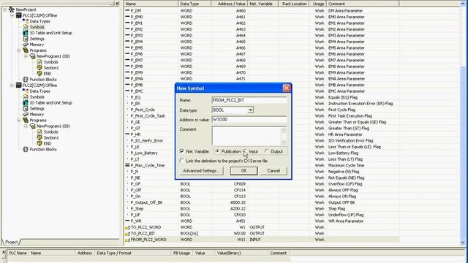Collapse the PLC1[CJ2M] tree node
468x263 pixels.
pyautogui.click(x=12, y=15)
